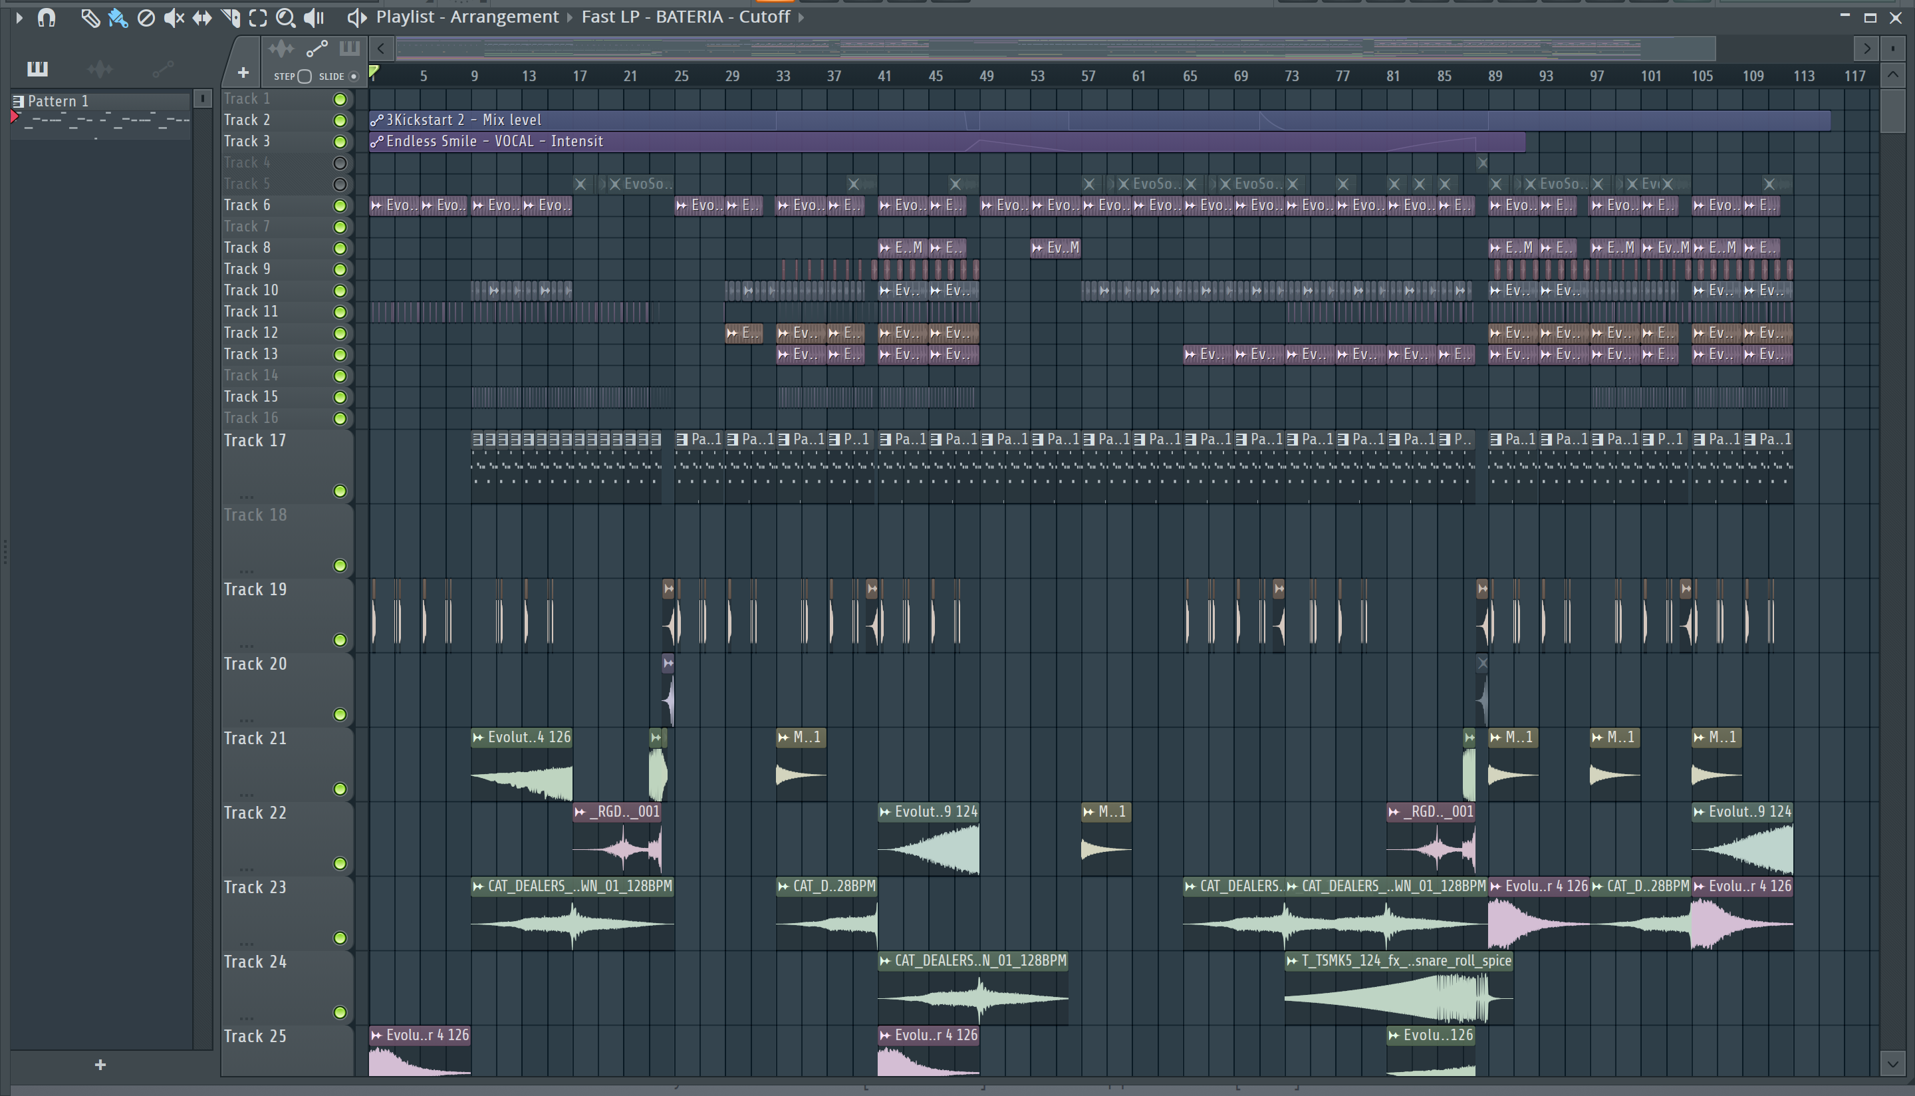Select the Zoom magnifier tool

(x=285, y=17)
